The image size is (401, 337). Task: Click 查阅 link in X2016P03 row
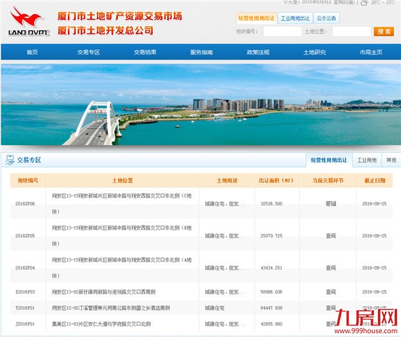(330, 291)
